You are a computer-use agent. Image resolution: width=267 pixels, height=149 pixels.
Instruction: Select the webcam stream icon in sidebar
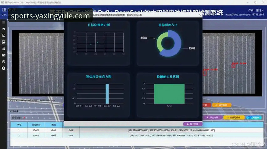click(x=3, y=49)
